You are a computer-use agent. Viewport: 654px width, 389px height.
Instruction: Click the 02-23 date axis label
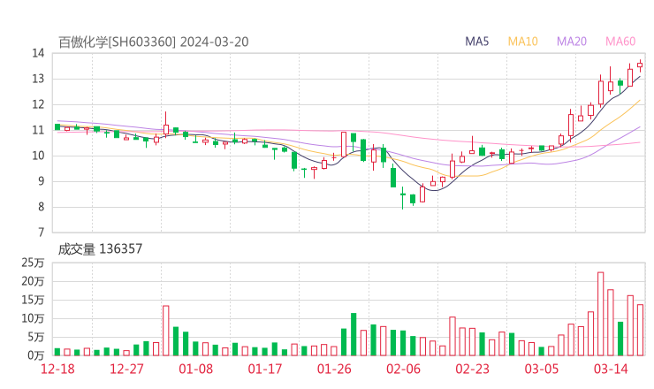pyautogui.click(x=472, y=369)
